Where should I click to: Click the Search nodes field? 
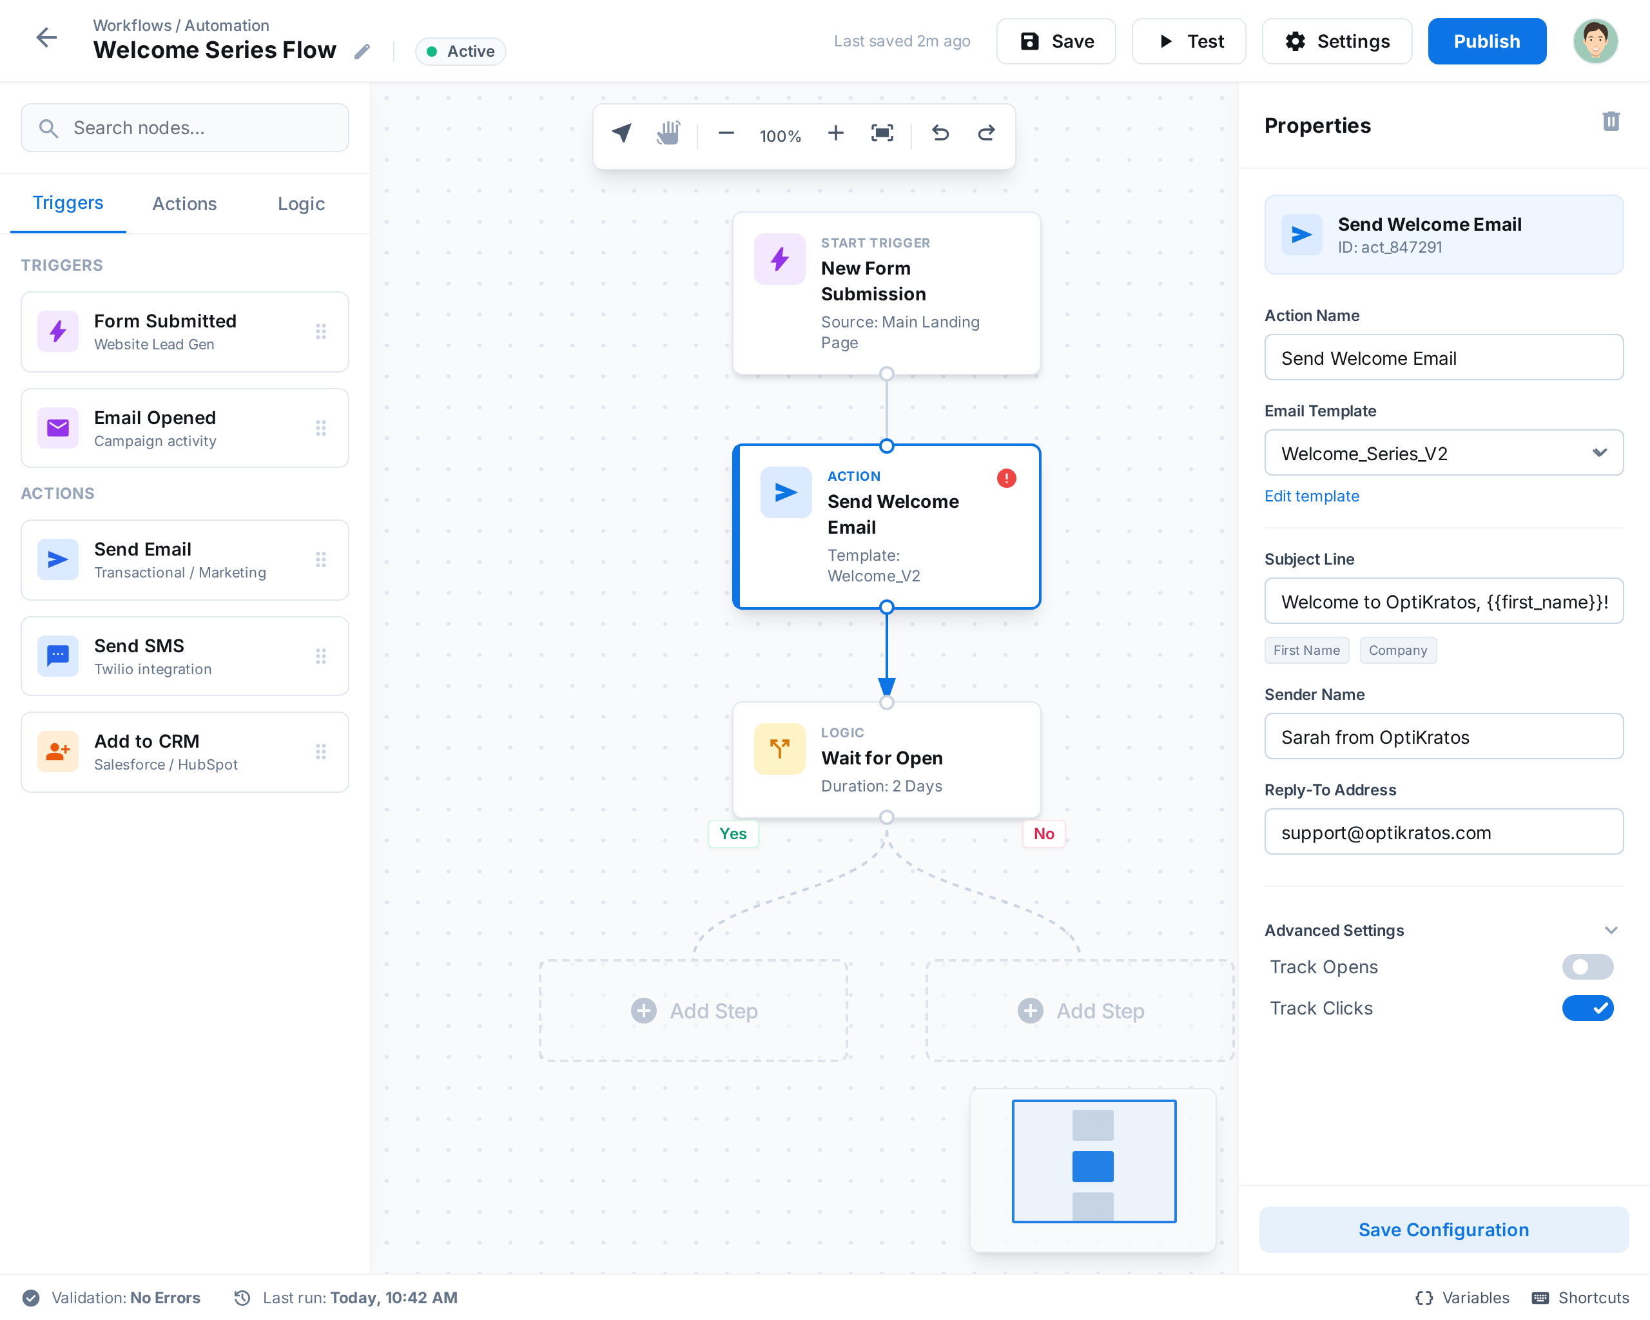click(185, 128)
